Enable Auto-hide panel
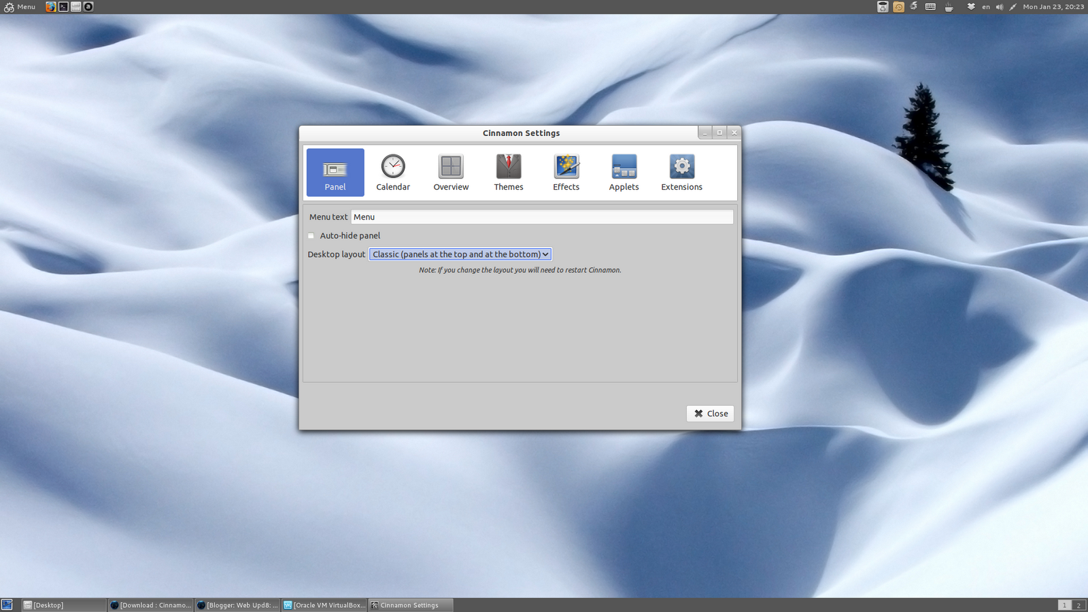The image size is (1088, 612). click(x=311, y=235)
